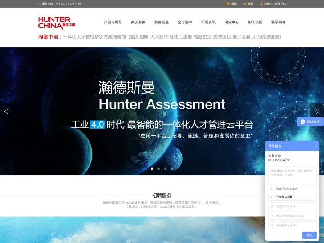The height and width of the screenshot is (243, 324).
Task: Submit the message with 提交 button
Action: tap(309, 235)
